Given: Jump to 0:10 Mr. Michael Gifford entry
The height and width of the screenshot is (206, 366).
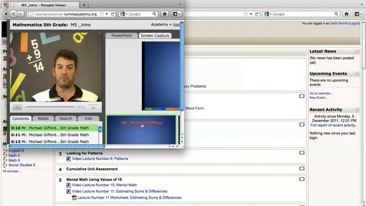Looking at the screenshot, I should (x=54, y=128).
